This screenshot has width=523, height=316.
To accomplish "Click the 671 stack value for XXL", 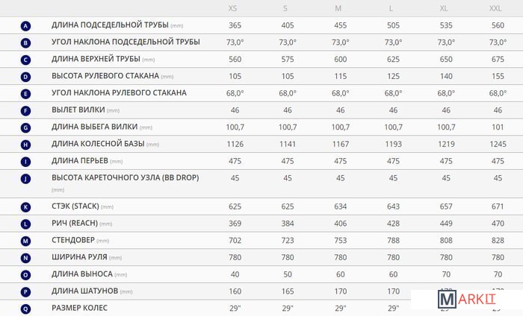I will coord(498,206).
